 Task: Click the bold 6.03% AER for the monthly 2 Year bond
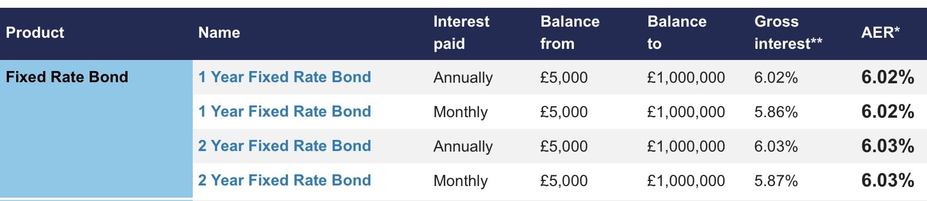[887, 180]
